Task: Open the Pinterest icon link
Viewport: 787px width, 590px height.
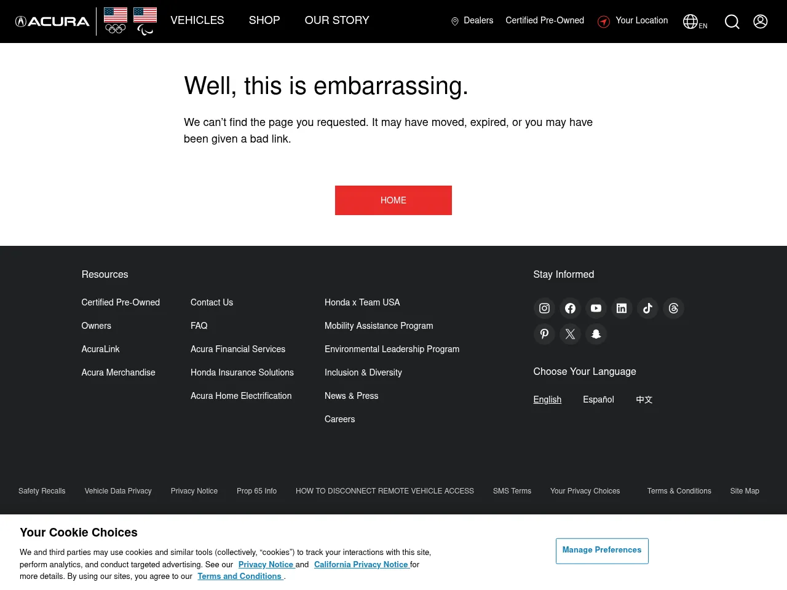Action: [x=544, y=334]
